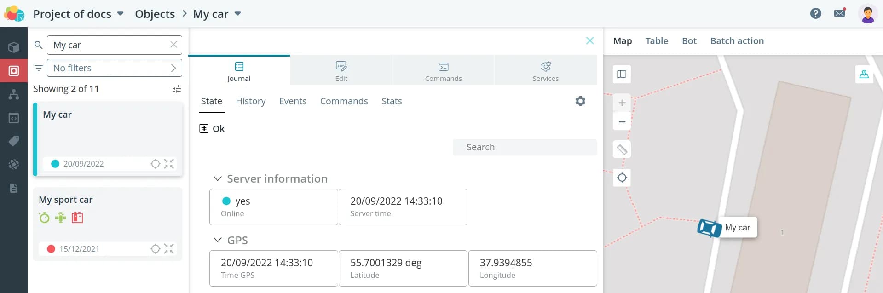Viewport: 883px width, 293px height.
Task: Center map on my location button
Action: click(622, 178)
